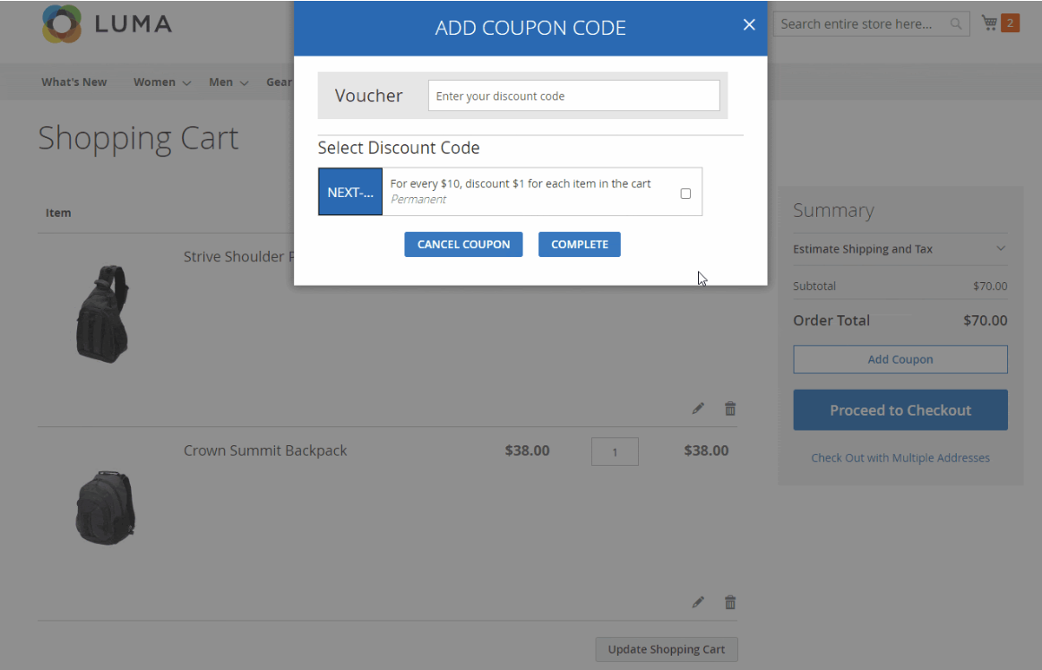Delete the Crown Summit Backpack via trash icon
1042x670 pixels.
(730, 602)
